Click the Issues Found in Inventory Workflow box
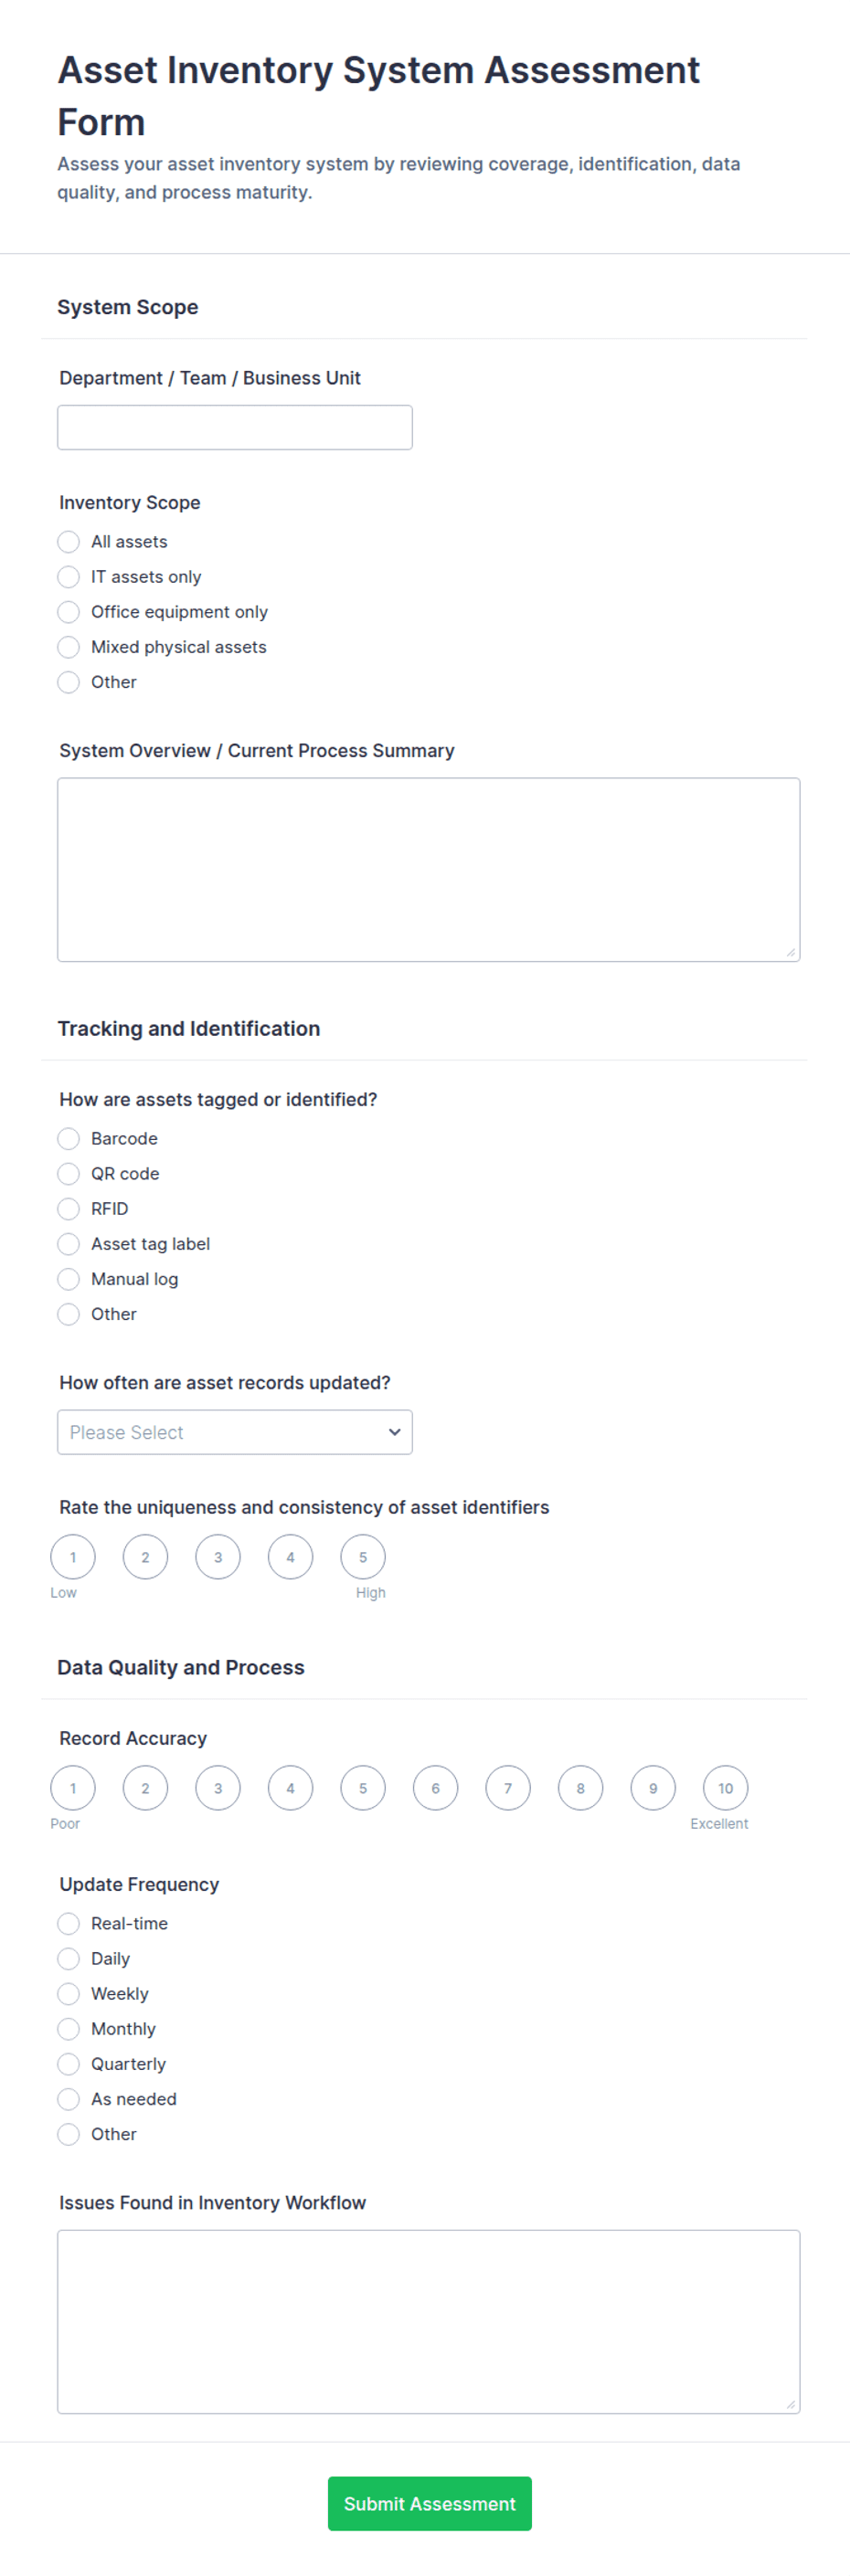Image resolution: width=850 pixels, height=2576 pixels. (428, 2320)
